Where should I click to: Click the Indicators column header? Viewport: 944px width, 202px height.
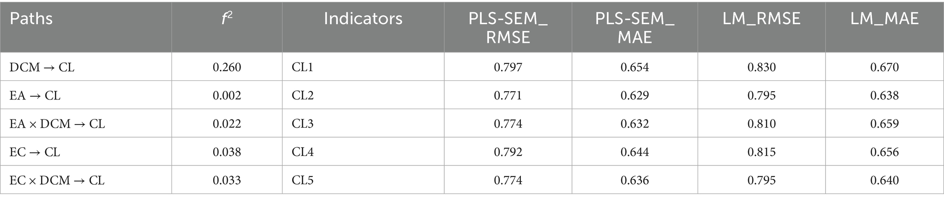(x=363, y=19)
